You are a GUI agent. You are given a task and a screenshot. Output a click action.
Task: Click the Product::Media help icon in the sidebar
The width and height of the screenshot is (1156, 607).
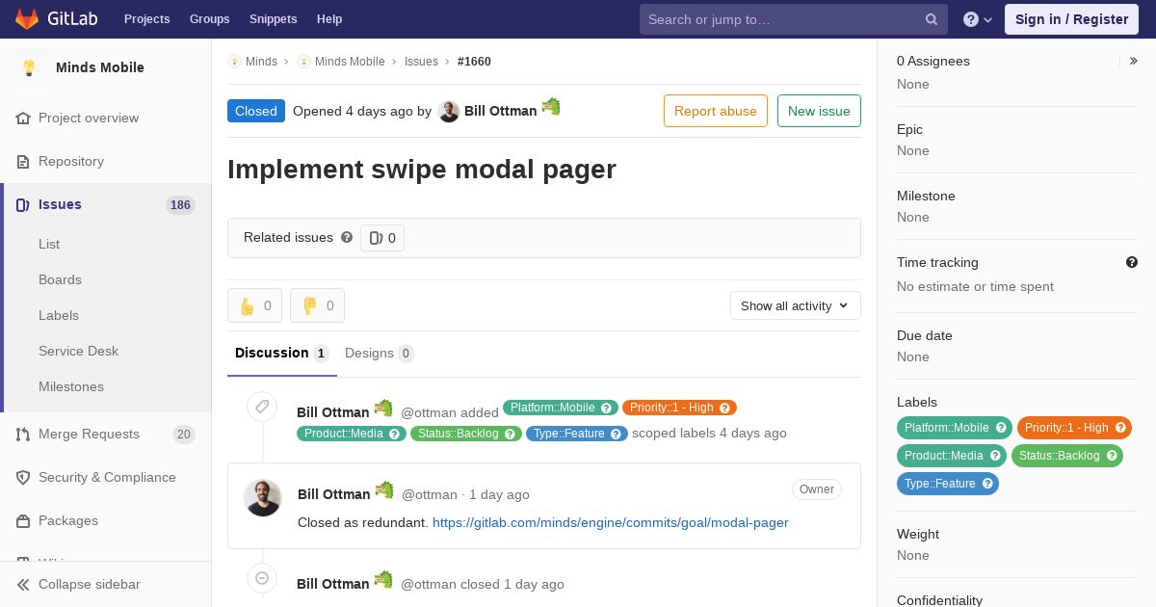(995, 456)
